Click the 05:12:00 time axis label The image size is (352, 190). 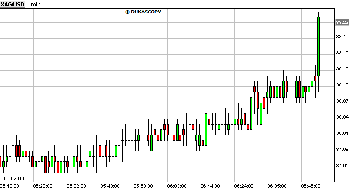(9, 186)
